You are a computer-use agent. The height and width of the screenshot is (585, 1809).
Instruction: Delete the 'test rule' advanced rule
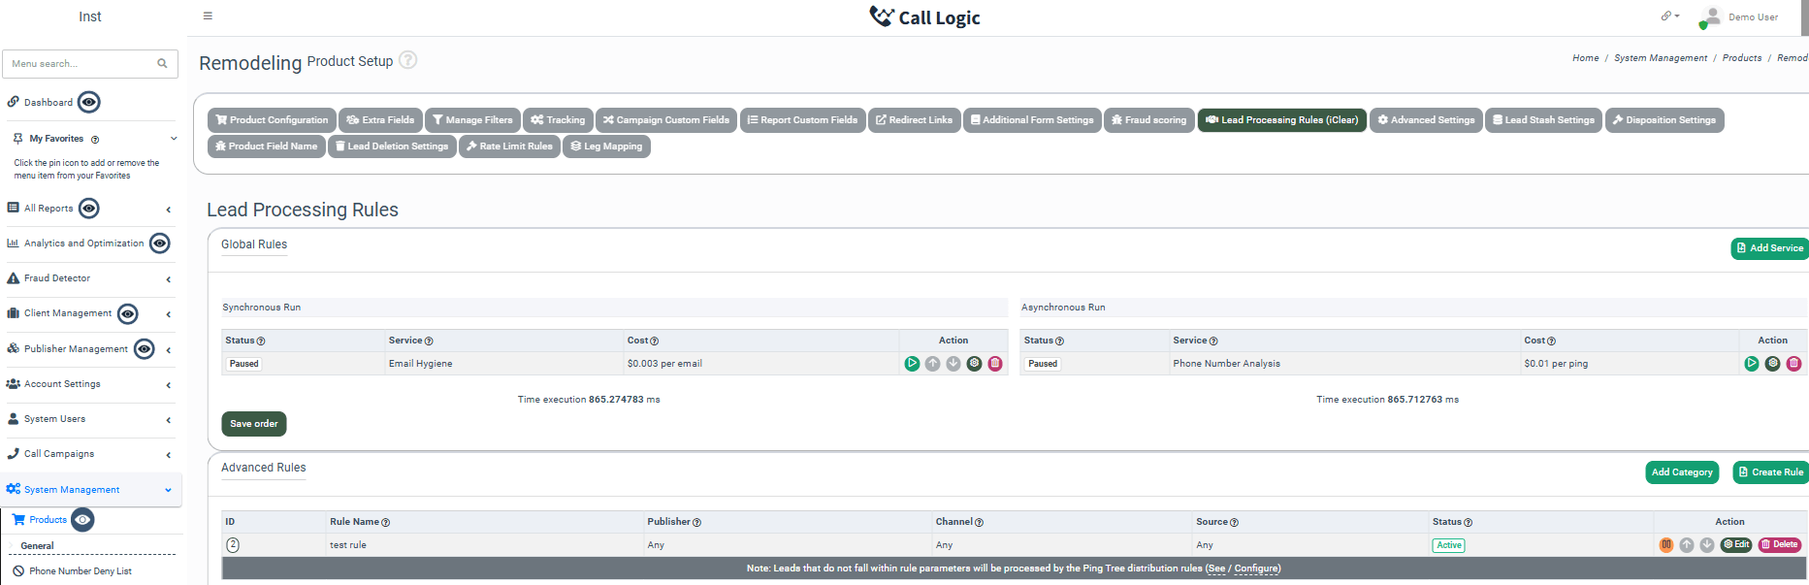click(1780, 545)
